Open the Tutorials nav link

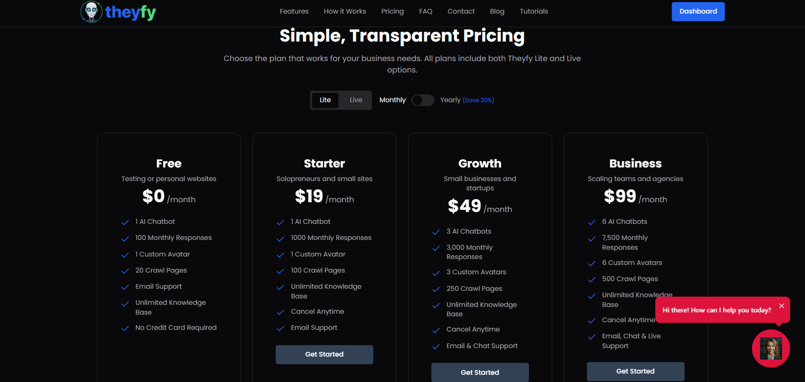[534, 11]
